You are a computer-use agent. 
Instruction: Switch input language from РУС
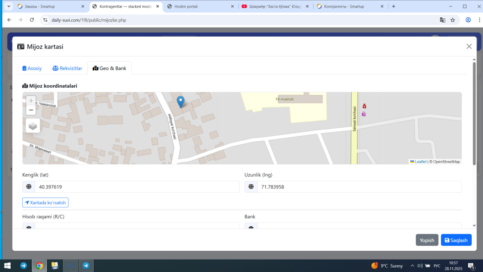click(x=437, y=266)
